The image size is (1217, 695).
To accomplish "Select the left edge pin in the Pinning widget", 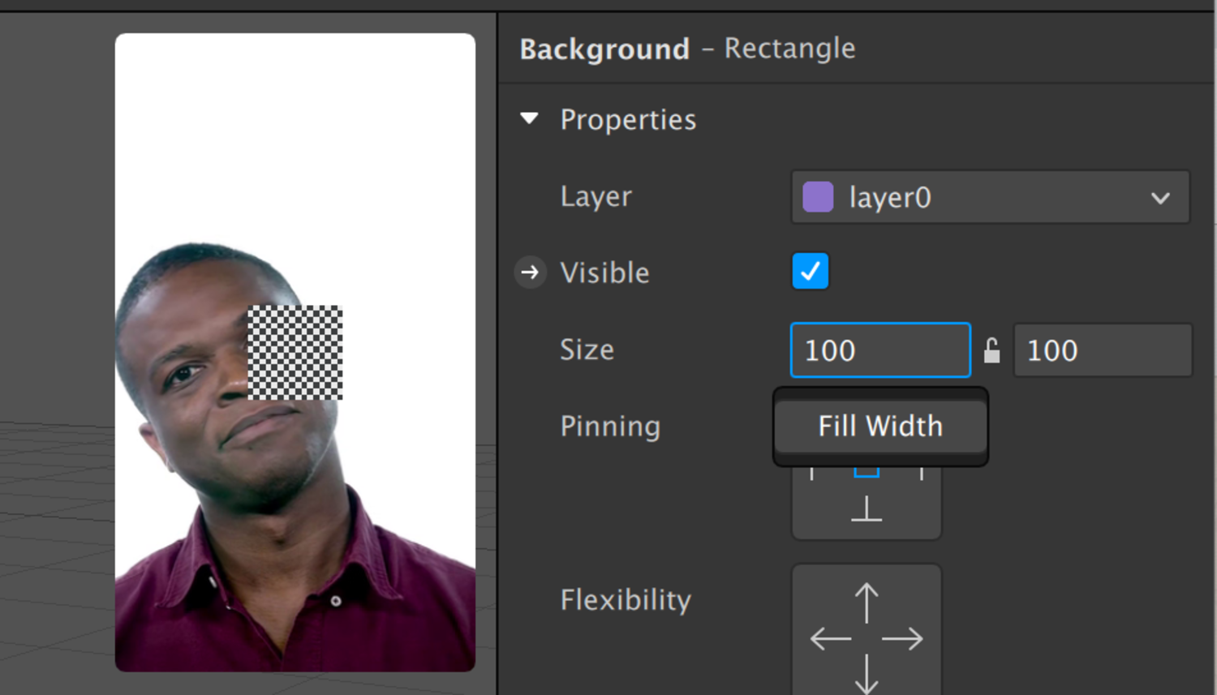I will coord(811,474).
